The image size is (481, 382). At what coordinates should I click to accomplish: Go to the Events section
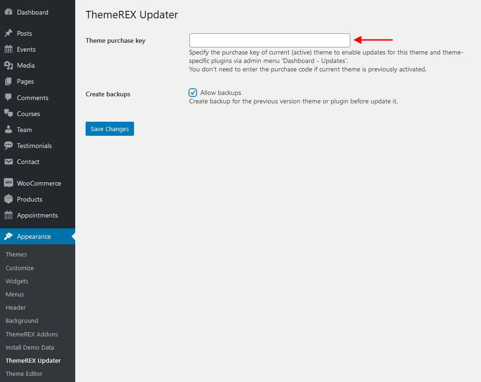pos(26,49)
